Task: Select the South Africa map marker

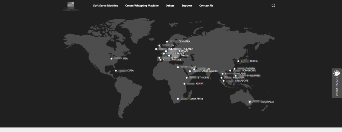Action: pyautogui.click(x=178, y=99)
